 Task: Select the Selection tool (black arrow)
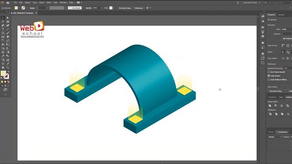(x=3, y=18)
